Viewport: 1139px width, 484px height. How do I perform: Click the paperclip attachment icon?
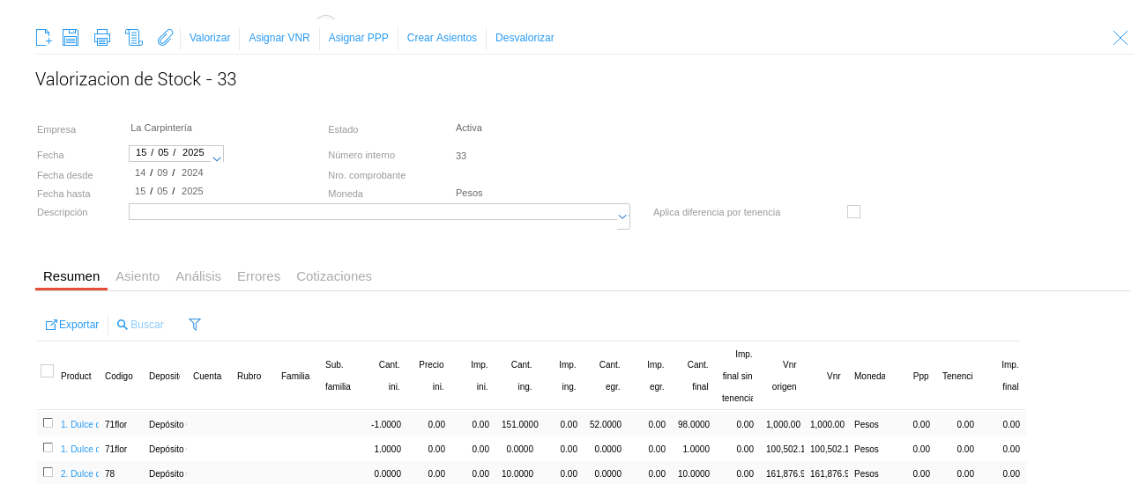165,38
